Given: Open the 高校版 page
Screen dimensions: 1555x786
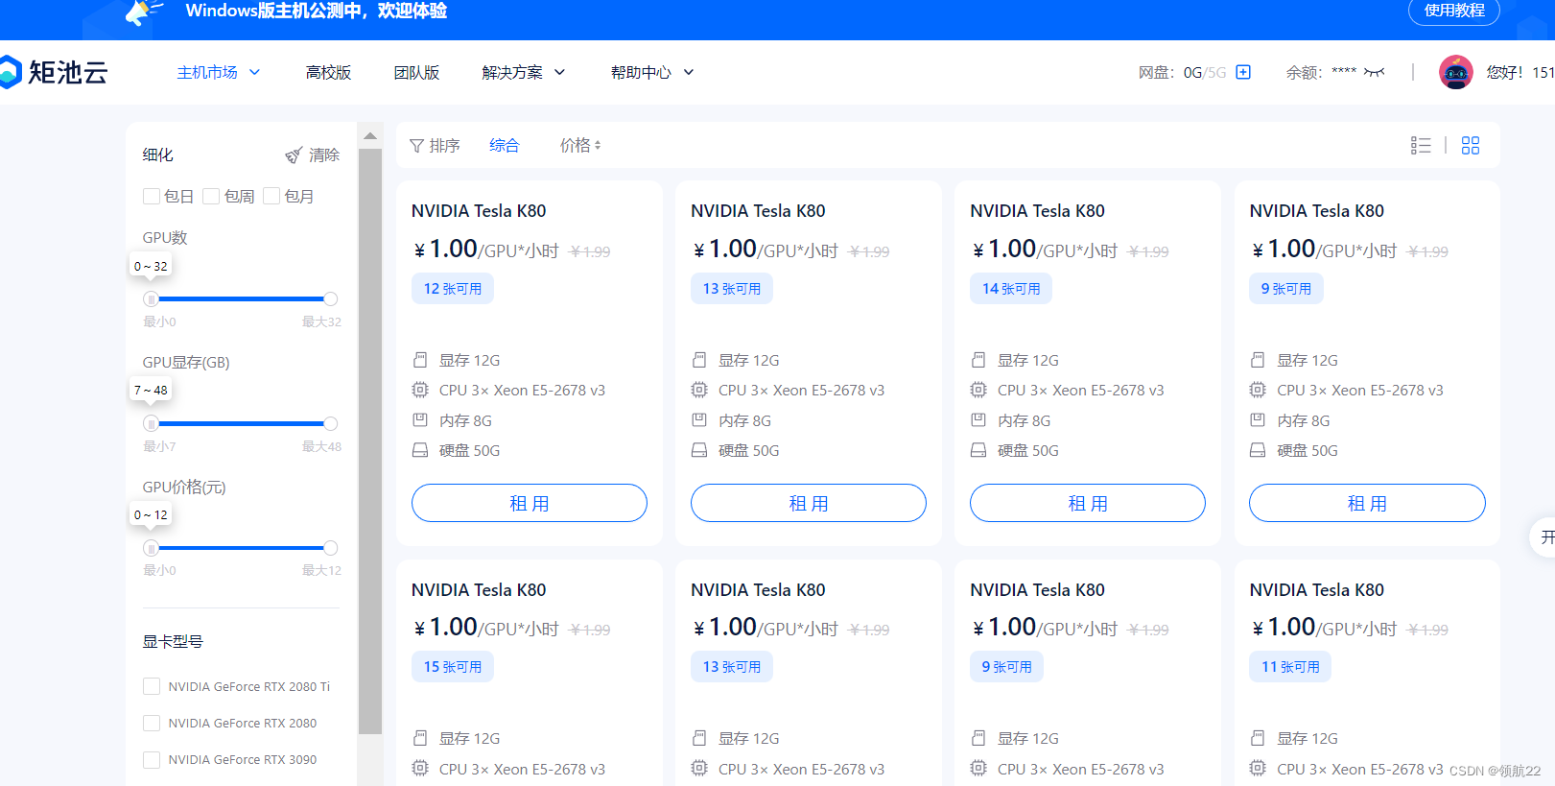Looking at the screenshot, I should click(328, 72).
